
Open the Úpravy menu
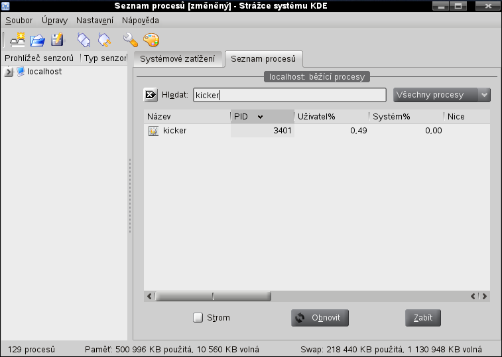click(x=55, y=21)
